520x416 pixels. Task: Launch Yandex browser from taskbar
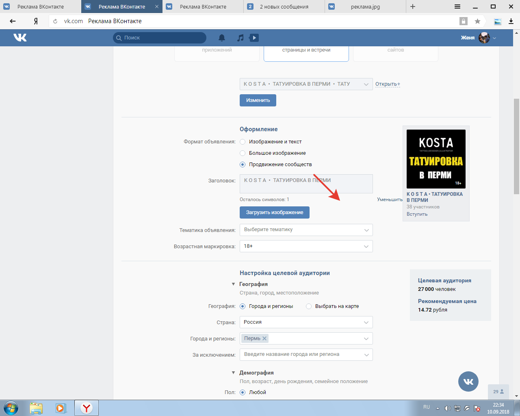tap(86, 408)
